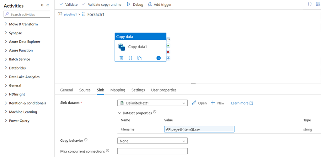Switch to the Source tab
This screenshot has height=157, width=321.
click(x=85, y=90)
